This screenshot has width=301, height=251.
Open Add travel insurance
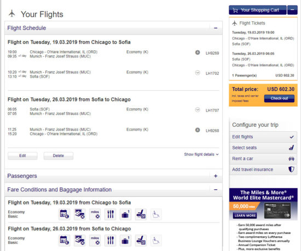tap(263, 170)
